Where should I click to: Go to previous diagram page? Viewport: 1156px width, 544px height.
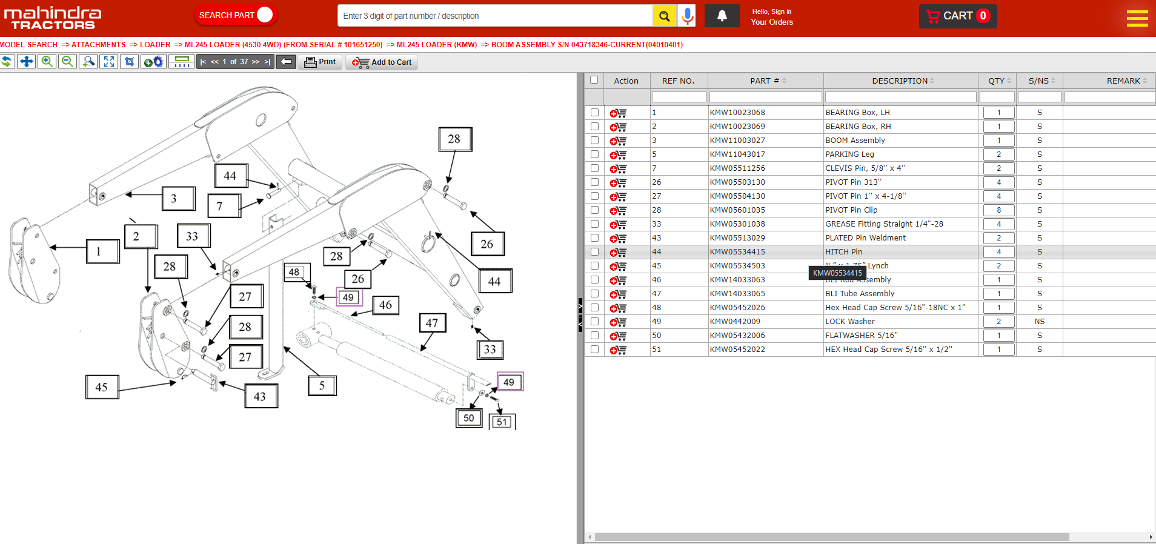pos(214,62)
